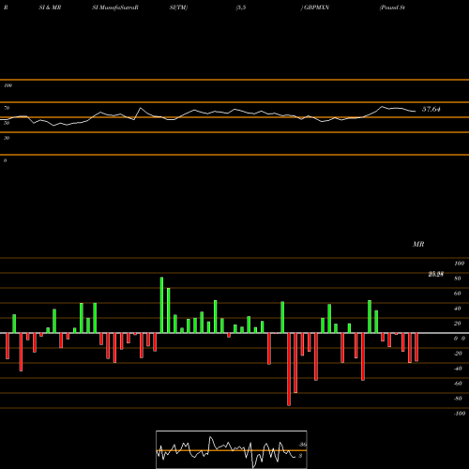Click the 'SI MunafaSutraR' header text
The image size is (469, 469).
(x=115, y=8)
